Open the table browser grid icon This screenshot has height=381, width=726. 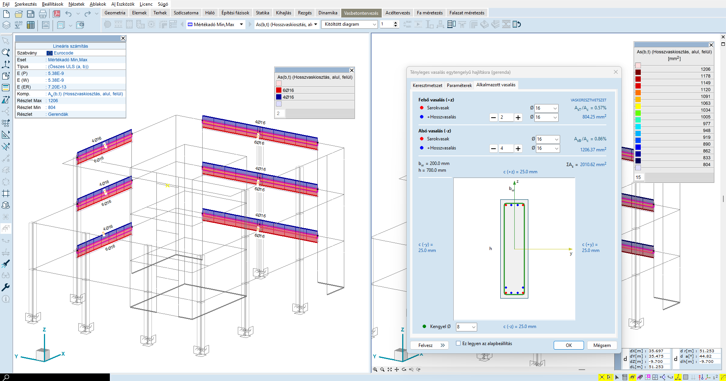(x=31, y=25)
